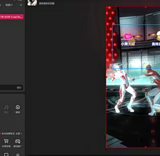Add a new scene with the plus icon
Screen dimensions: 160x156
pyautogui.click(x=21, y=5)
